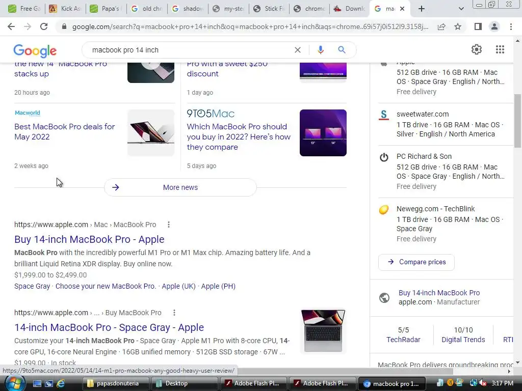This screenshot has width=522, height=391.
Task: Switch to first Adobe Flash Pl taskbar window
Action: coord(253,384)
